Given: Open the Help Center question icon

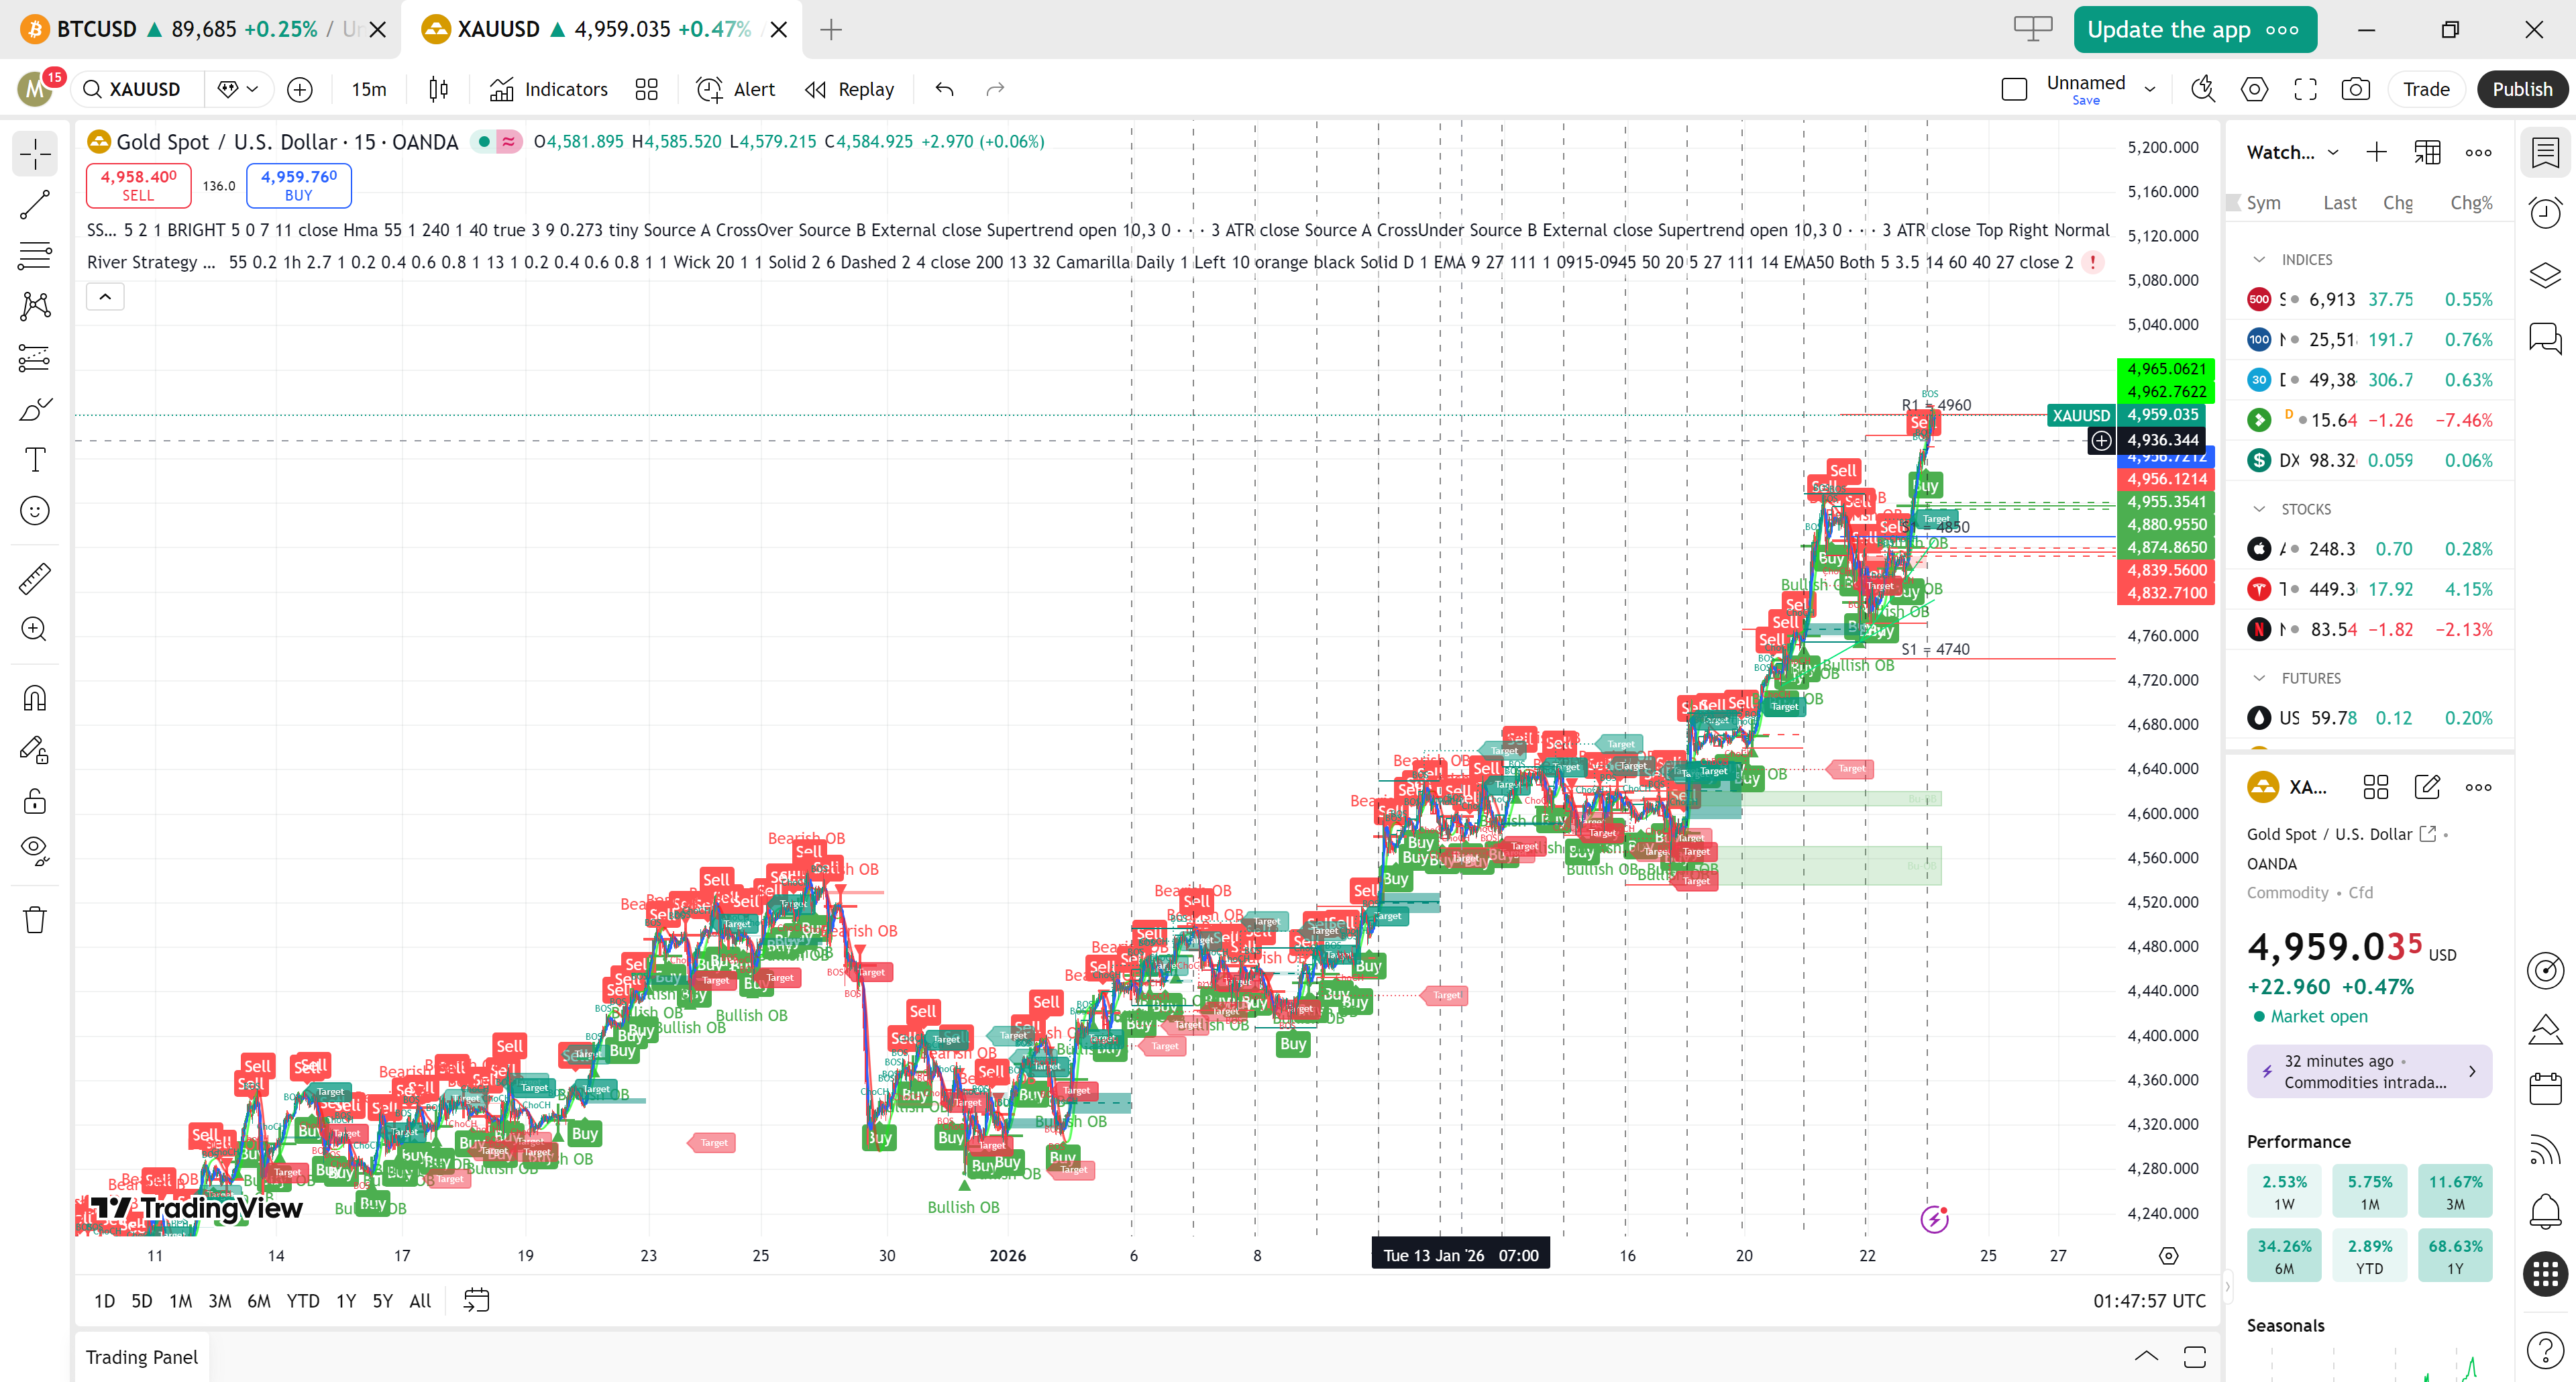Looking at the screenshot, I should (2545, 1351).
